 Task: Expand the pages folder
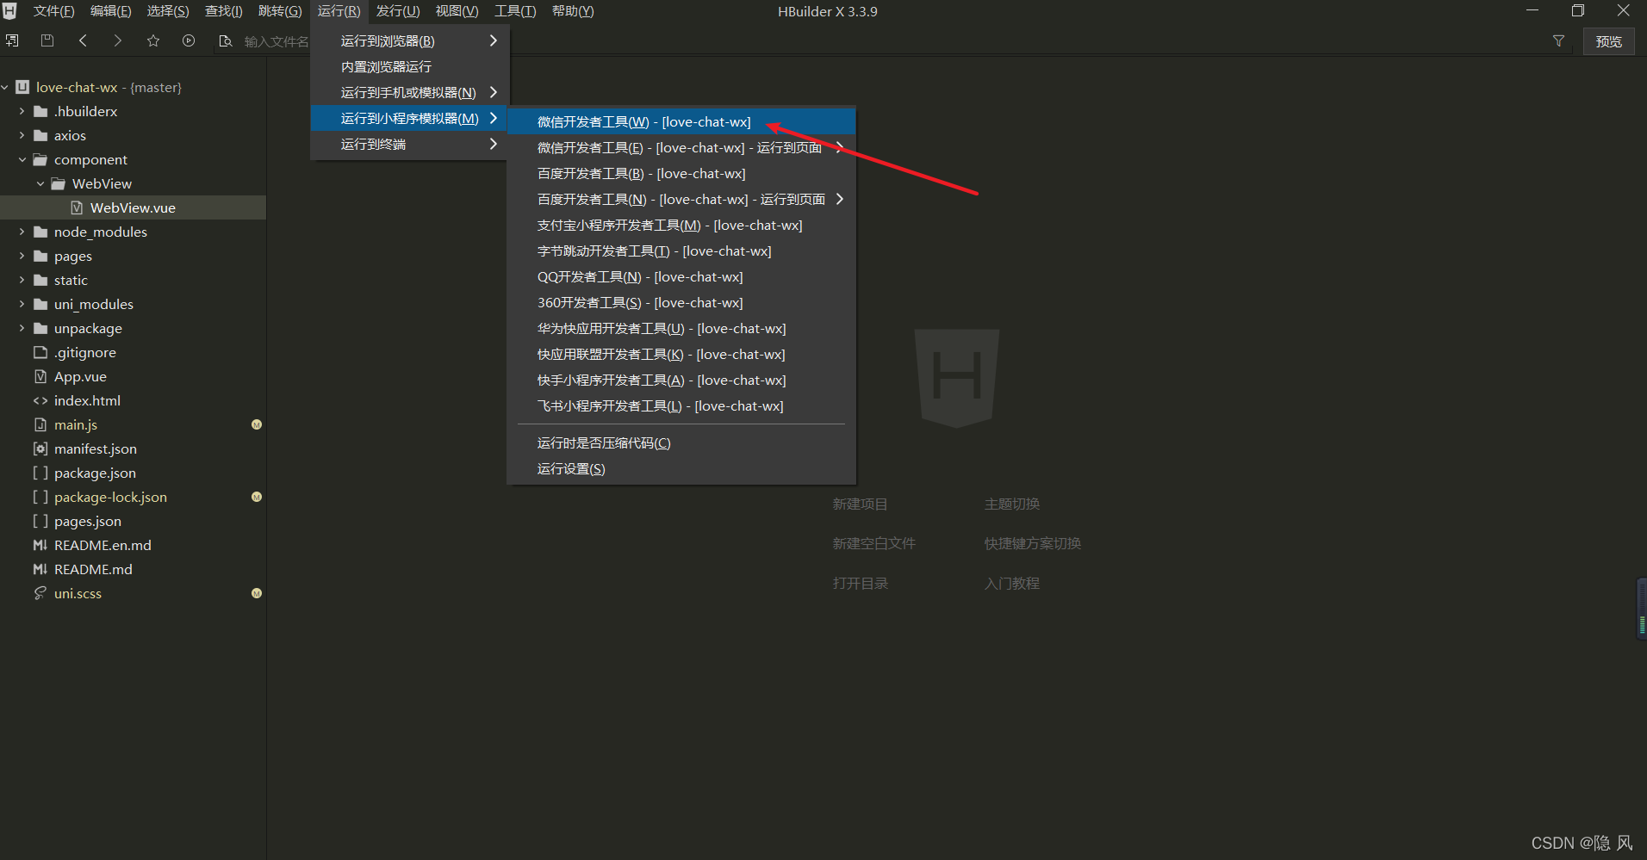click(x=22, y=256)
